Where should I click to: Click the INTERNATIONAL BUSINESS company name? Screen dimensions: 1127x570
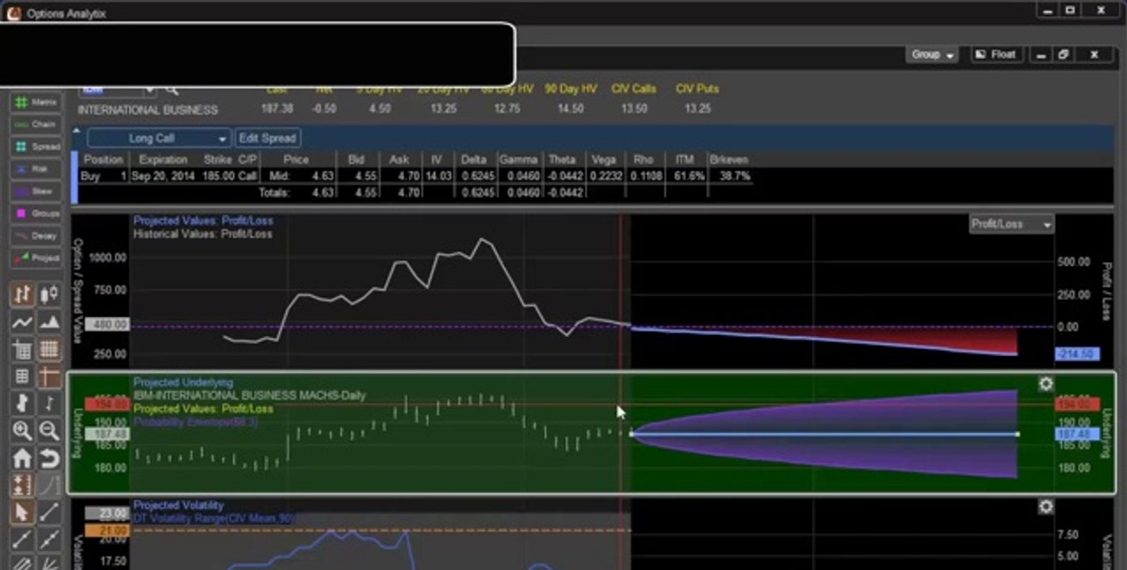coord(147,109)
